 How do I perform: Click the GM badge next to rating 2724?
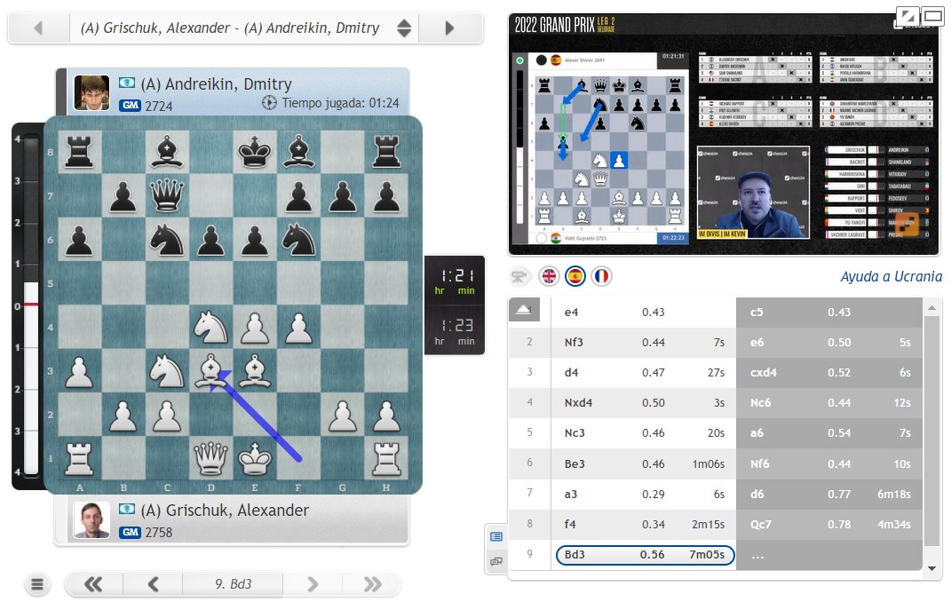(x=130, y=106)
